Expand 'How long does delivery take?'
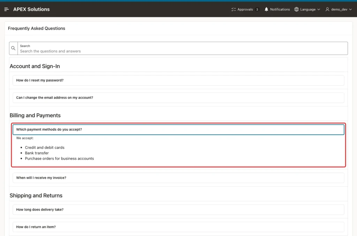357x236 pixels. pos(178,210)
